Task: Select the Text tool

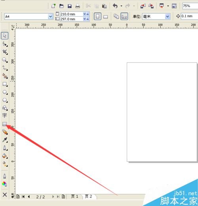Action: pyautogui.click(x=5, y=116)
